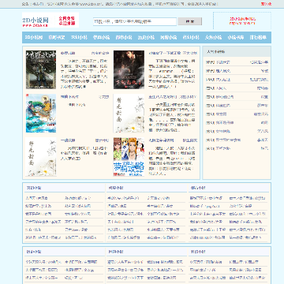Focus the novel search input field

point(135,21)
